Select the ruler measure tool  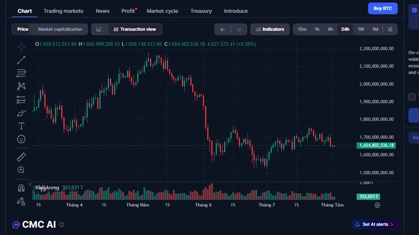tap(21, 157)
